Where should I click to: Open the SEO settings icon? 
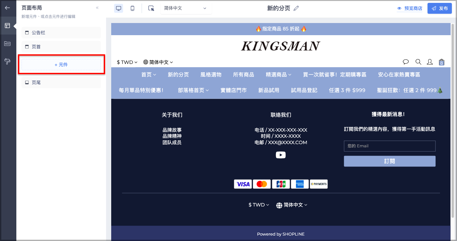[7, 43]
